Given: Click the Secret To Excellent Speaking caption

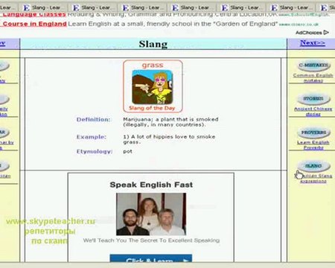Looking at the screenshot, I should pyautogui.click(x=151, y=240).
